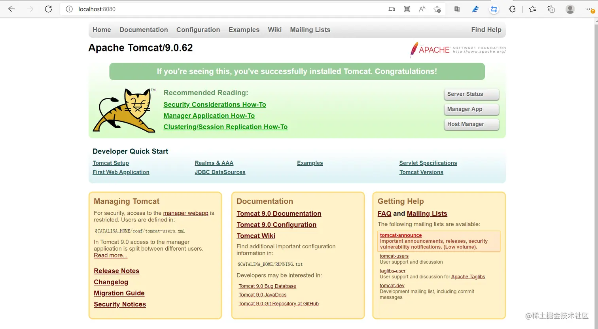Image resolution: width=598 pixels, height=329 pixels.
Task: Open the Release Notes link
Action: click(117, 271)
